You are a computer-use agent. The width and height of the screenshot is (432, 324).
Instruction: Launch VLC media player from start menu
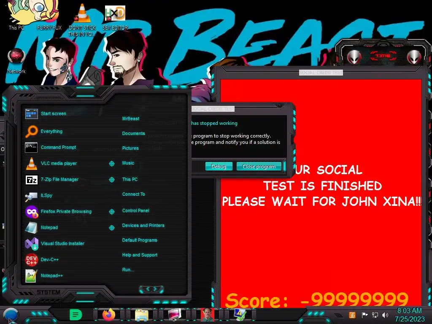tap(51, 163)
